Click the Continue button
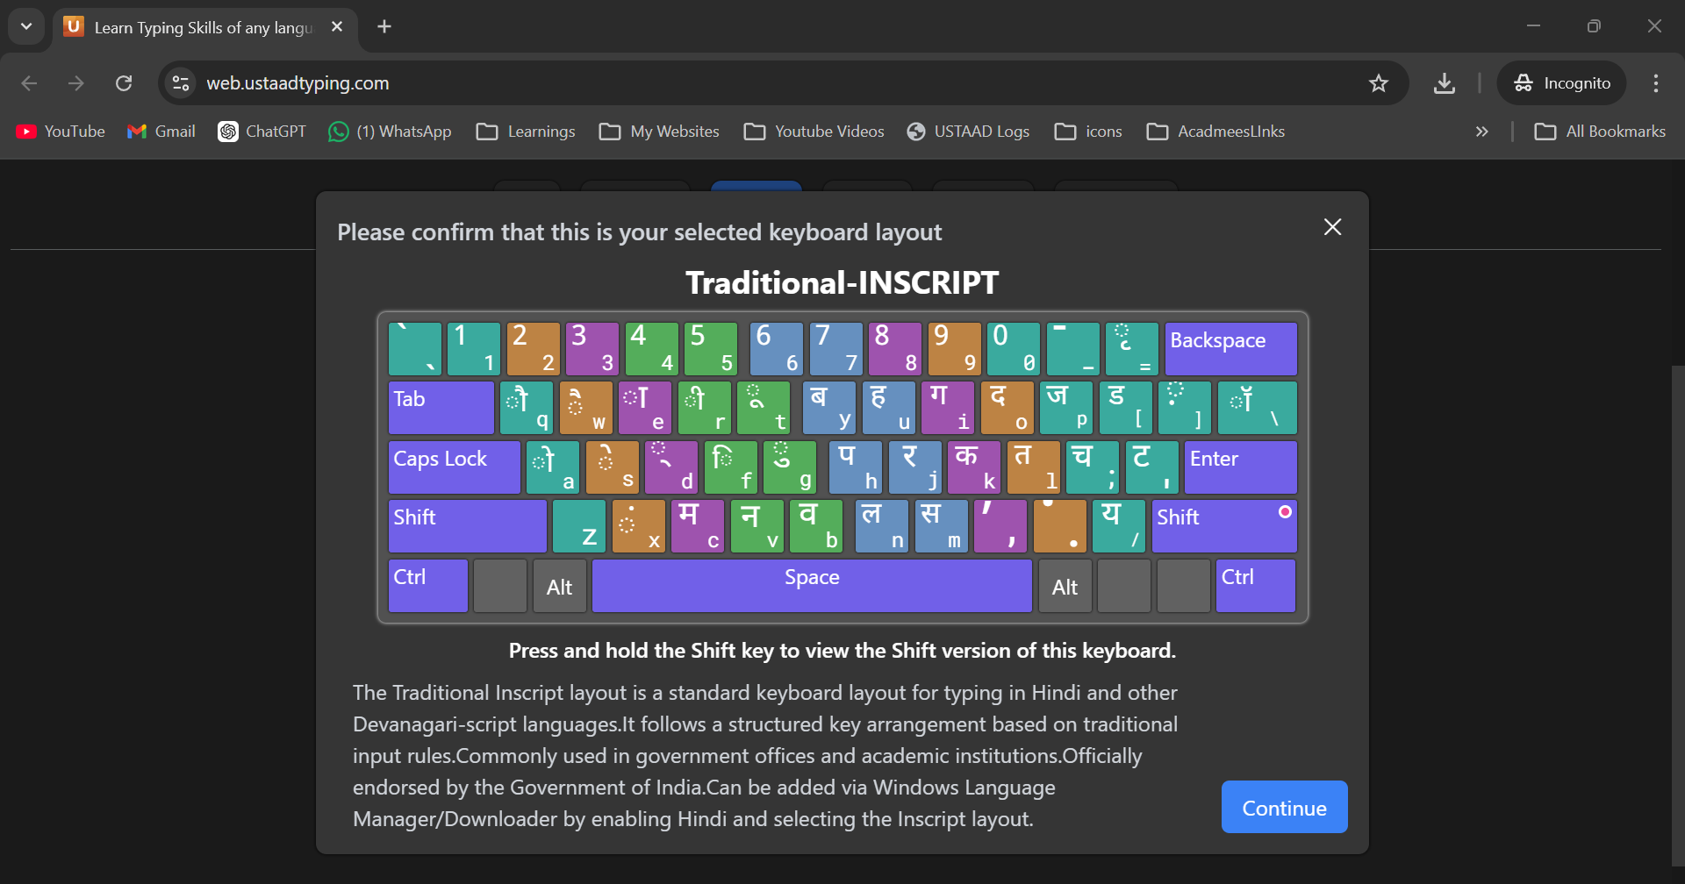The height and width of the screenshot is (884, 1685). (x=1284, y=807)
